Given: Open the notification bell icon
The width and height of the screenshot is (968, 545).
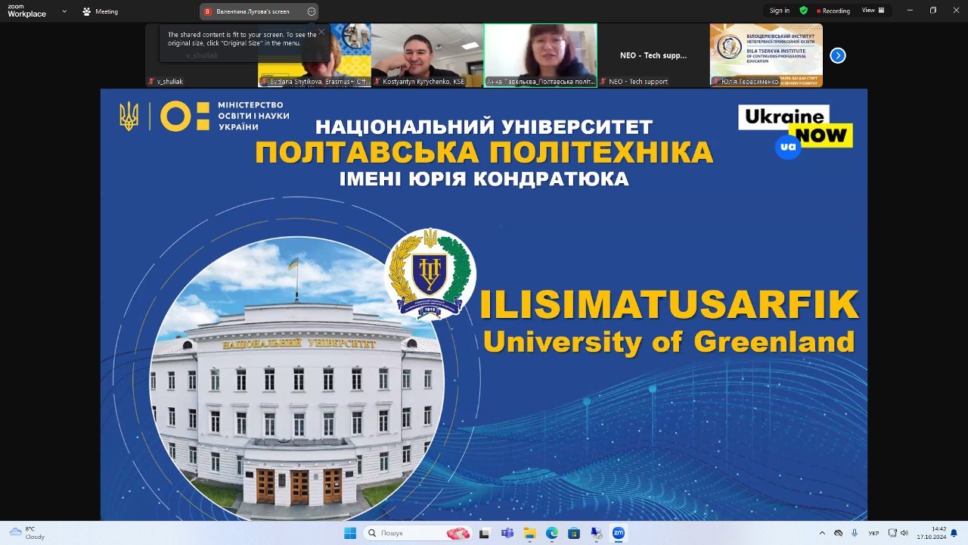Looking at the screenshot, I should (x=954, y=533).
